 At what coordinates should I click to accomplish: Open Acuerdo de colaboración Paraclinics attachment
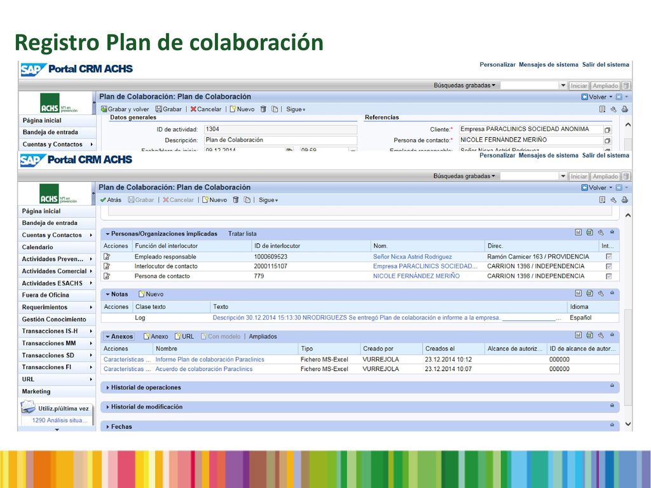coord(204,369)
